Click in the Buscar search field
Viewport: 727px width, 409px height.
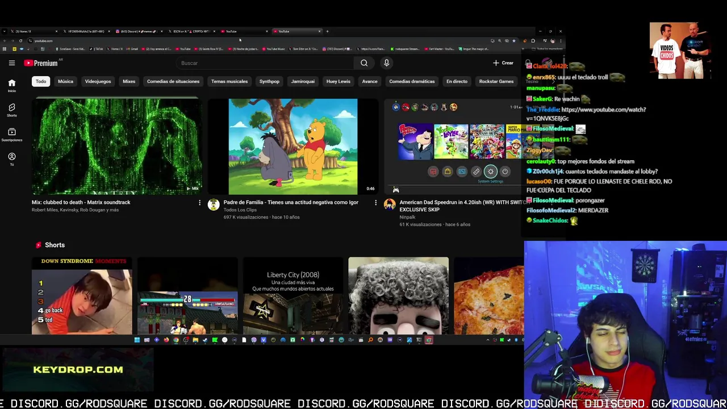[264, 63]
